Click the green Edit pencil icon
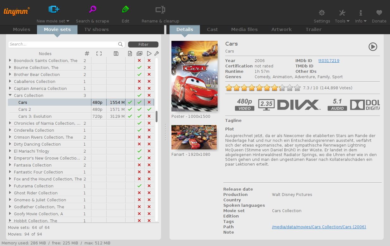The height and width of the screenshot is (246, 390). [x=125, y=9]
